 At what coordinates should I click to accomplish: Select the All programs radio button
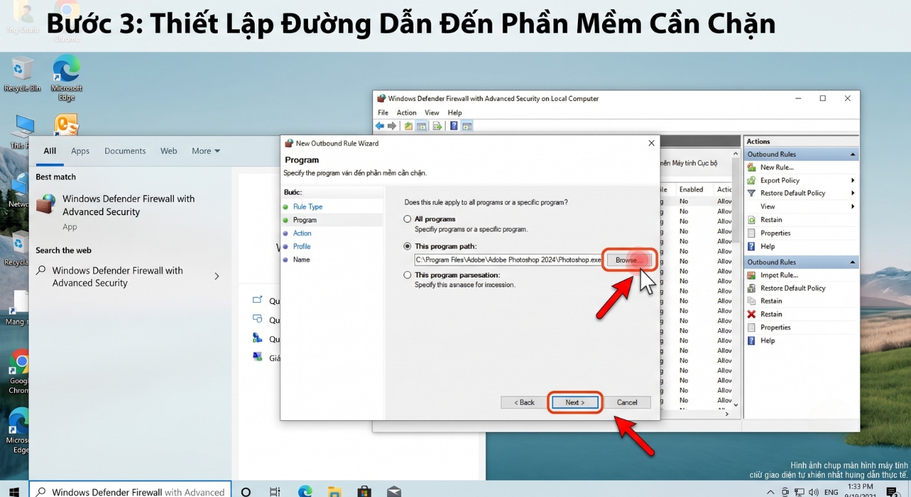[x=408, y=219]
